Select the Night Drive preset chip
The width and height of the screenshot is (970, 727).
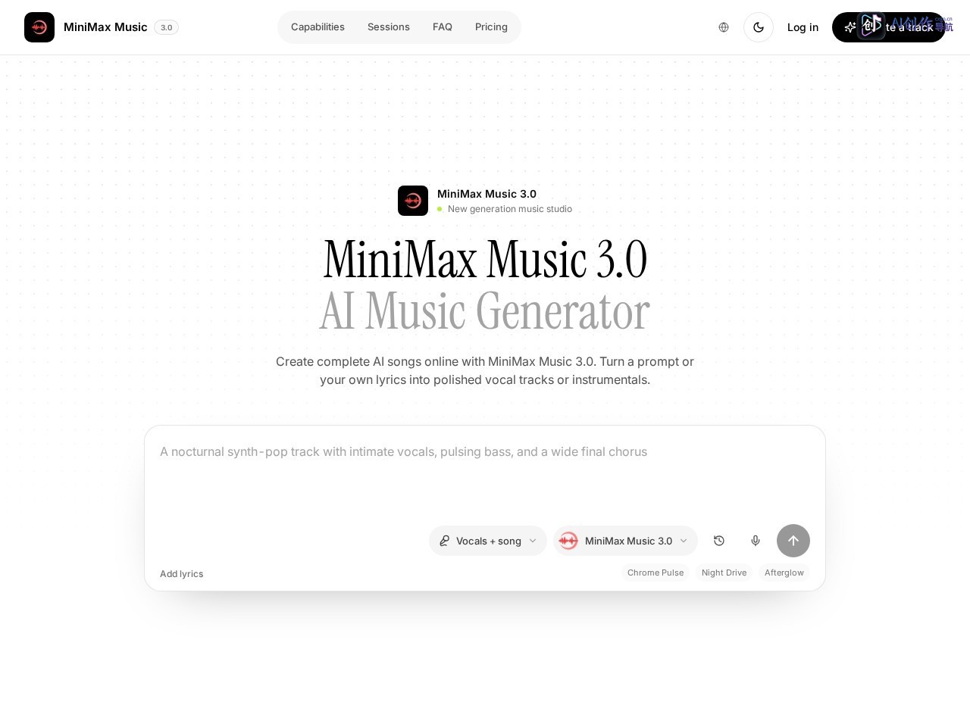click(724, 573)
